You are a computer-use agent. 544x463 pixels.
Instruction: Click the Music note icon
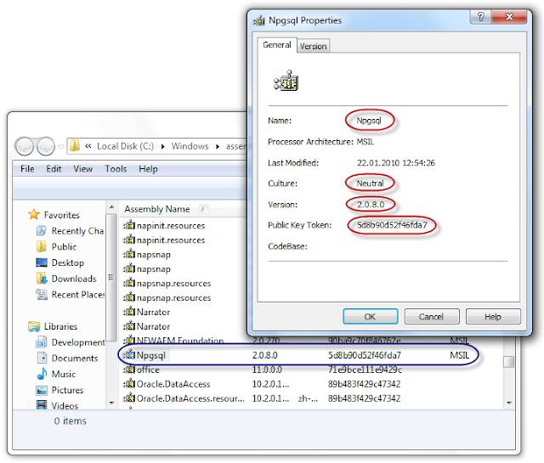pos(42,374)
